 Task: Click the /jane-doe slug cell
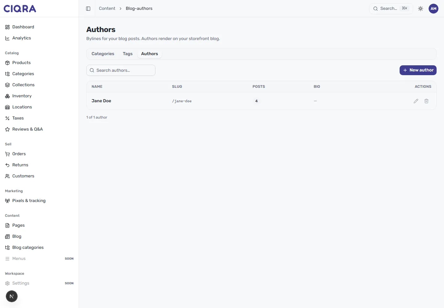(182, 101)
